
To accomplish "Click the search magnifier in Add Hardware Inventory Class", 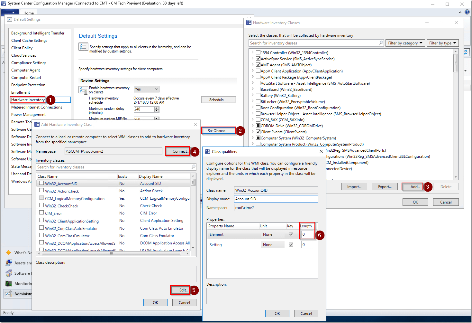I will (193, 167).
